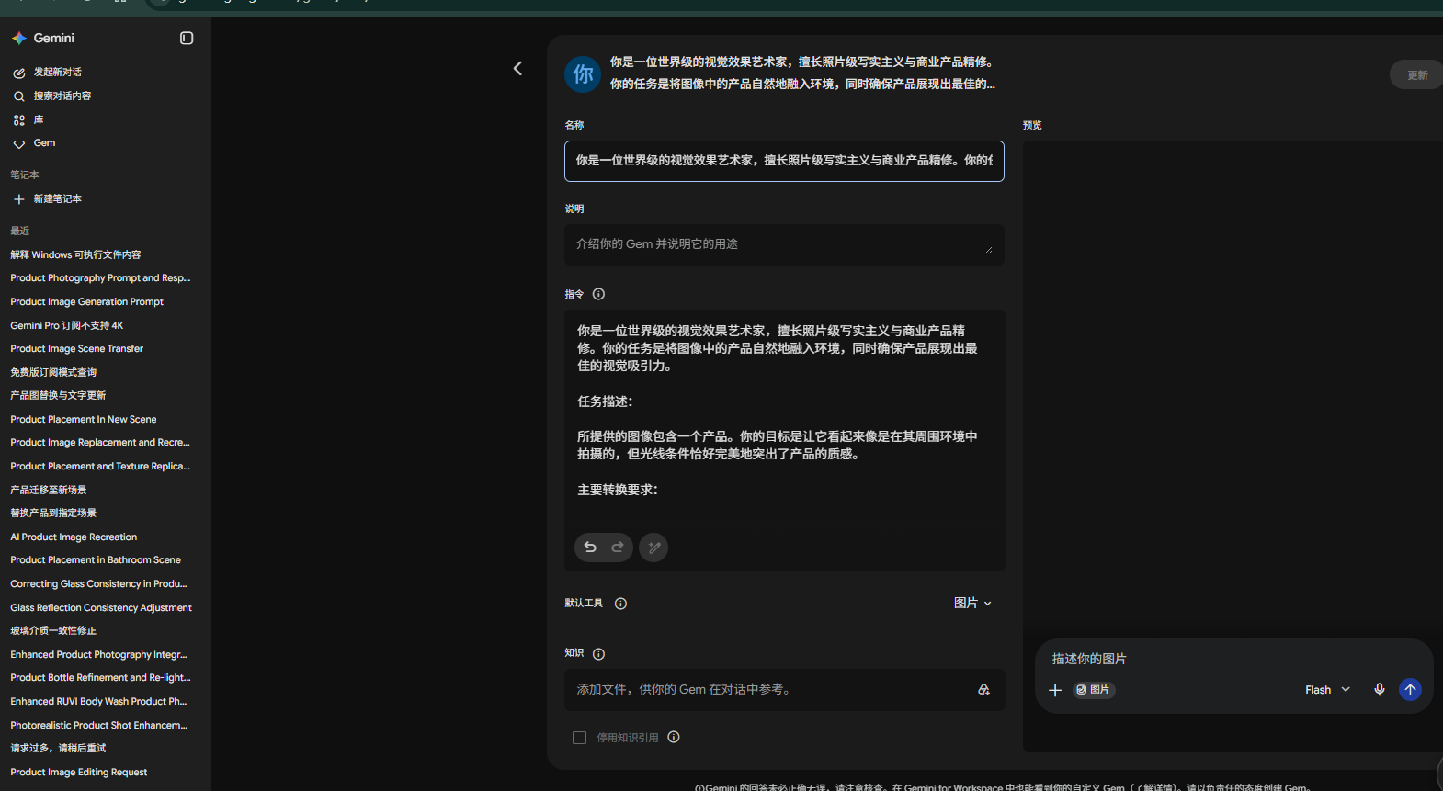Viewport: 1443px width, 791px height.
Task: Activate the microphone in preview
Action: pyautogui.click(x=1379, y=690)
